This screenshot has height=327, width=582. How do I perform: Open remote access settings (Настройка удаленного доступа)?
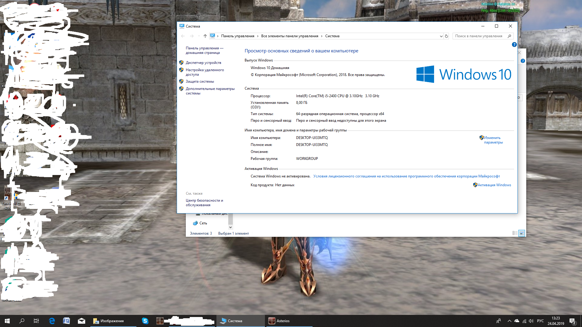click(x=205, y=72)
